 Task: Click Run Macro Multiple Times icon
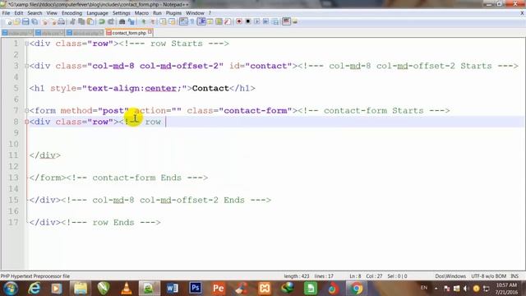point(265,22)
